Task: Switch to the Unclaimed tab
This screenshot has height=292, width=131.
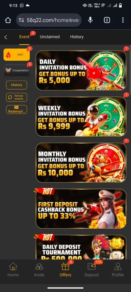Action: [x=50, y=37]
